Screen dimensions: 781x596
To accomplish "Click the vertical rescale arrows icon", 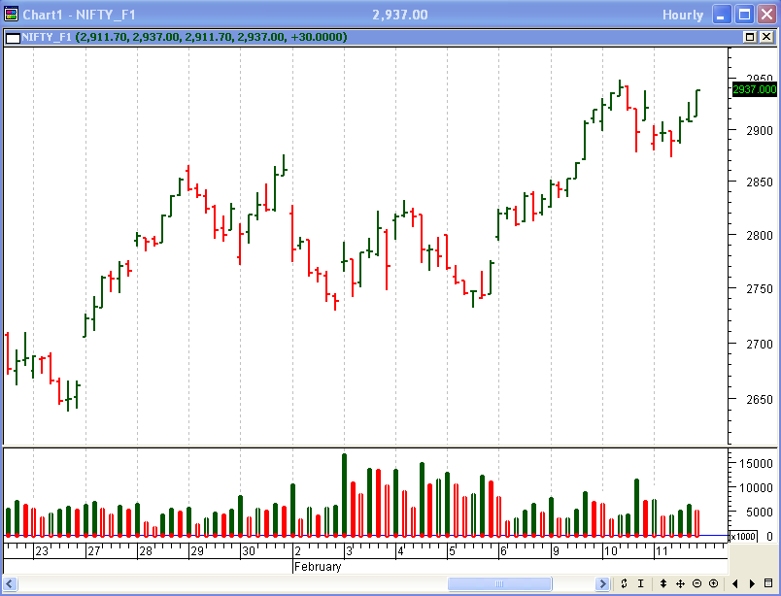I will click(663, 583).
